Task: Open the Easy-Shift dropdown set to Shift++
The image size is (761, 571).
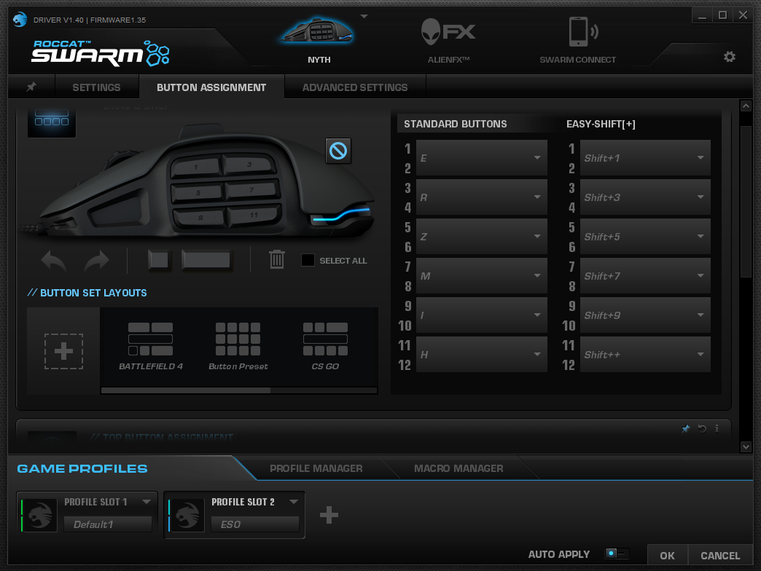Action: [645, 355]
